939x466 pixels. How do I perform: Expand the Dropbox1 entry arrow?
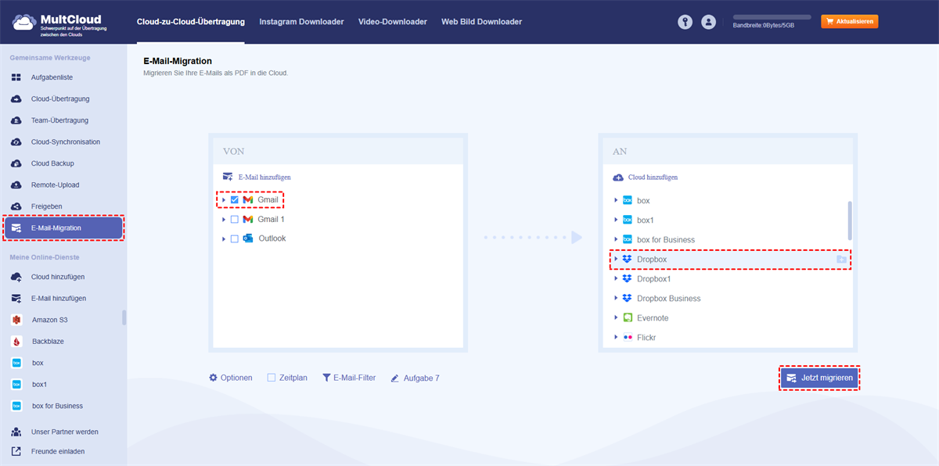click(616, 279)
